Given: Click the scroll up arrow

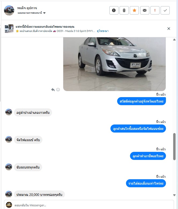Looking at the screenshot, I should click(x=174, y=40).
